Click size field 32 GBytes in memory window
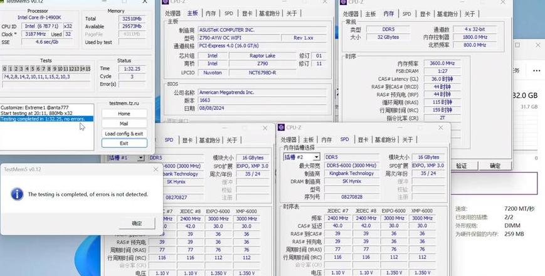Image resolution: width=545 pixels, height=276 pixels. [388, 37]
